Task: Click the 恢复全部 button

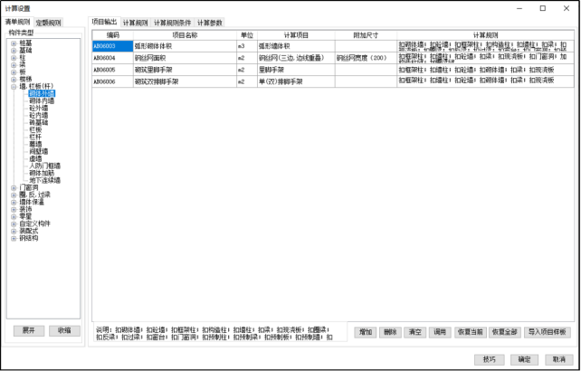Action: click(x=506, y=332)
